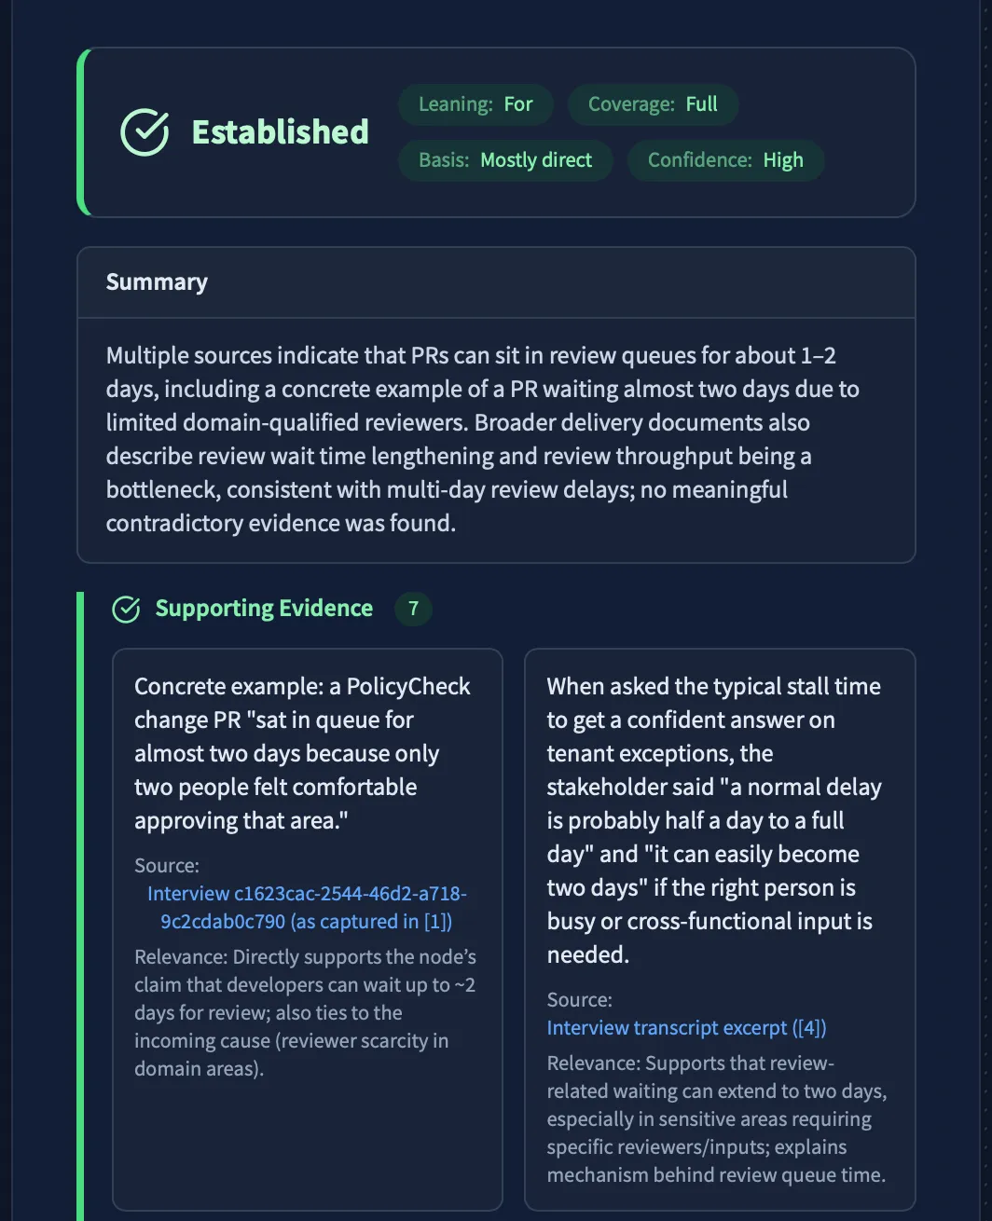Open the Interview transcript excerpt ([4]) link
The height and width of the screenshot is (1221, 992).
[x=686, y=1027]
